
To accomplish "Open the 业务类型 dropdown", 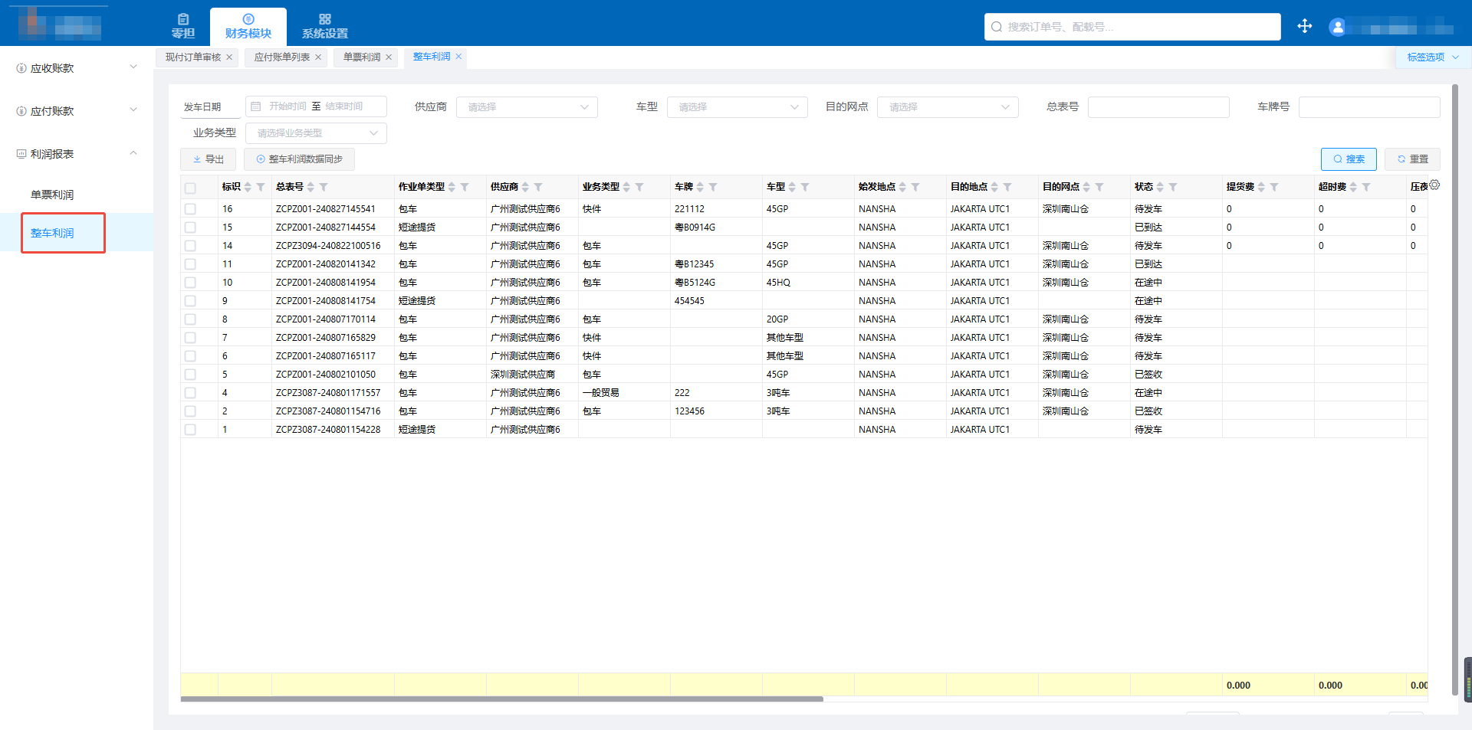I will click(316, 133).
